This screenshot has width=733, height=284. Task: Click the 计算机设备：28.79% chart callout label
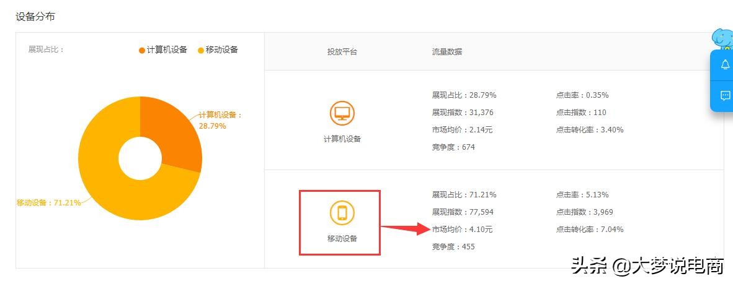220,120
